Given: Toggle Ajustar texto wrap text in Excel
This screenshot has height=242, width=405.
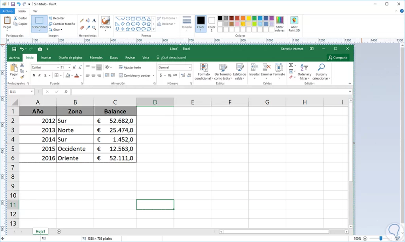Looking at the screenshot, I should 130,67.
